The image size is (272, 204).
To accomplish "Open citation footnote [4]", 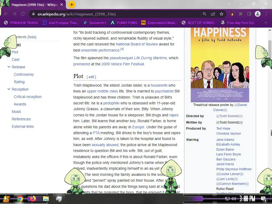I will [x=122, y=49].
